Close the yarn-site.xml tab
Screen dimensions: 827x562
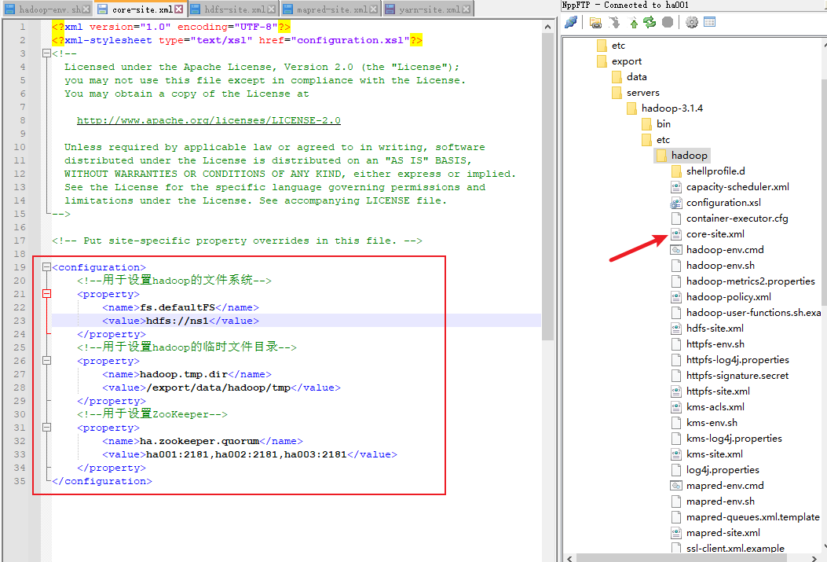467,9
